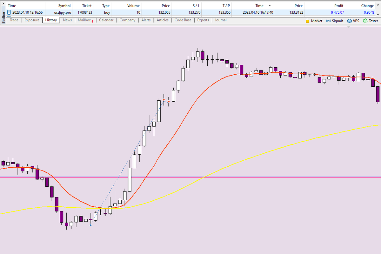Open the Market shopping bag button
This screenshot has width=381, height=254.
point(314,21)
